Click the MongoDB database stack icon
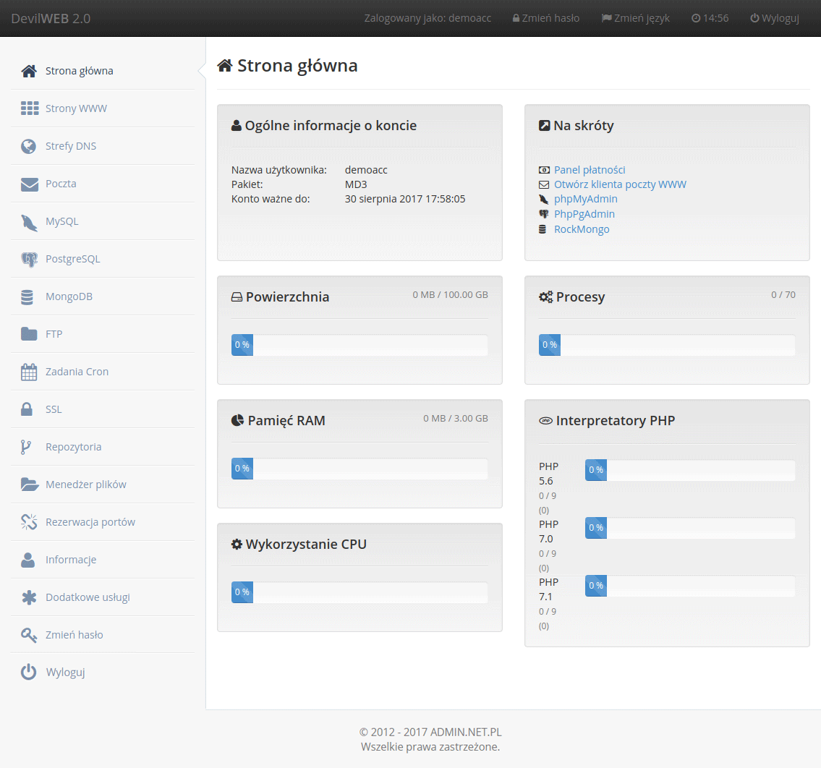 pos(27,297)
